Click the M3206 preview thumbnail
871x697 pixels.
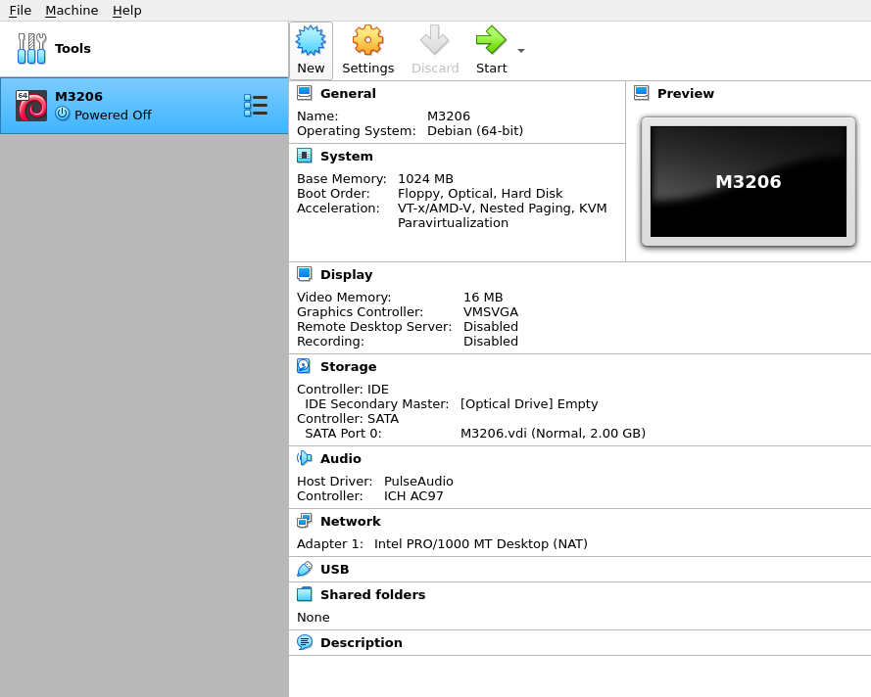pos(749,181)
